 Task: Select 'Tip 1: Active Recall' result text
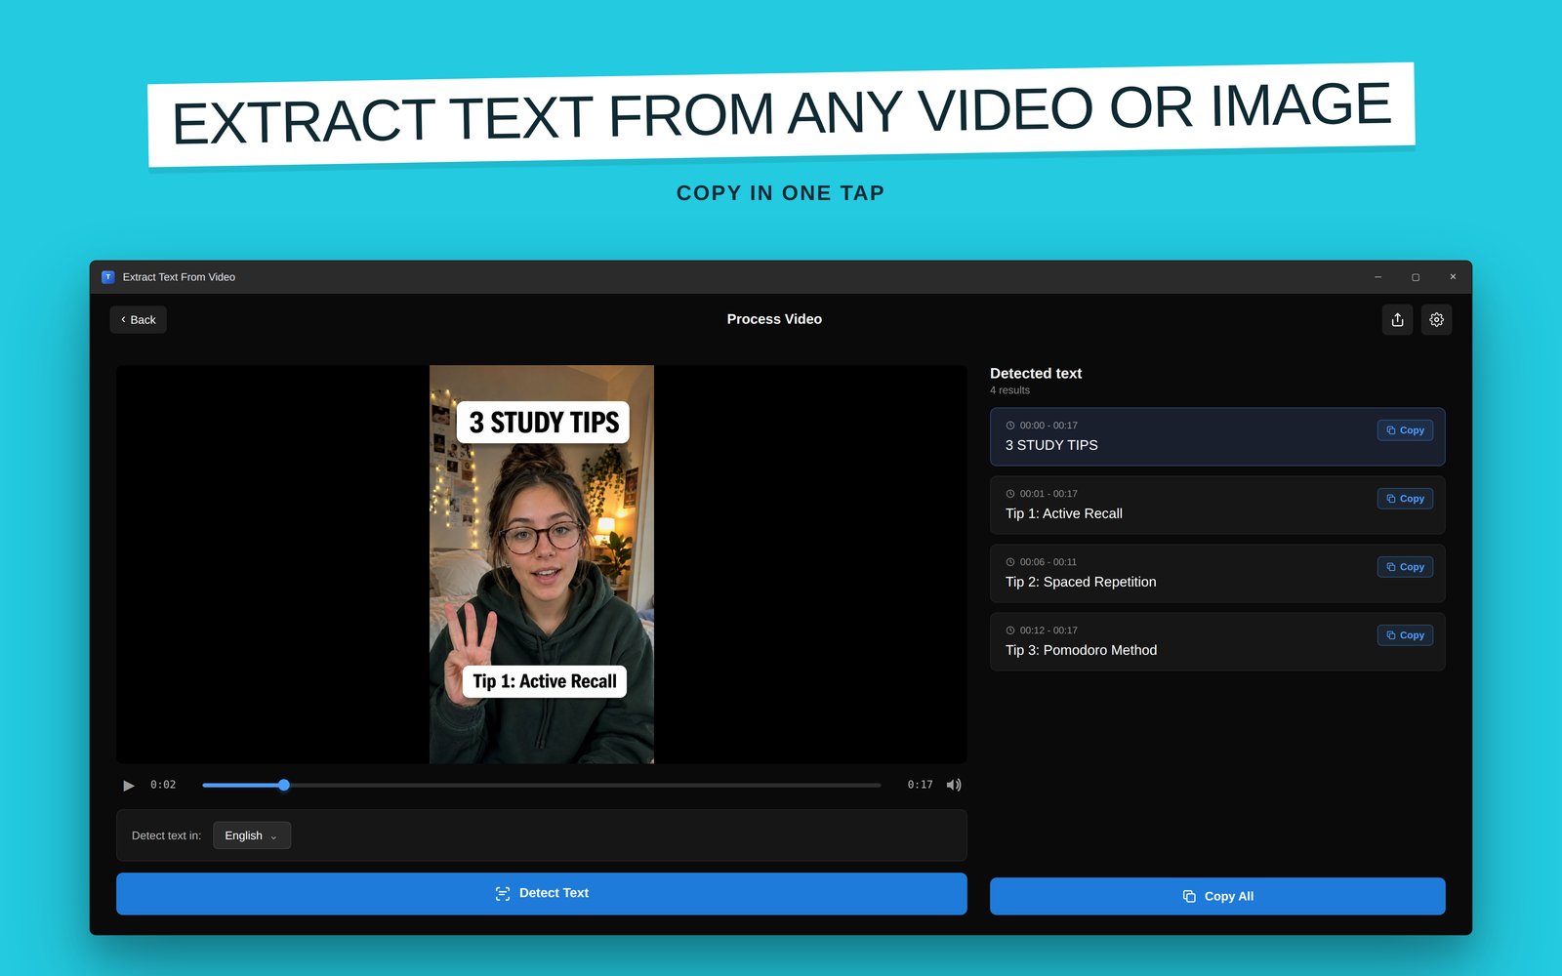point(1064,513)
